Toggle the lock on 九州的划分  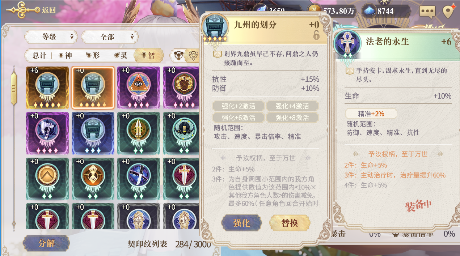(316, 35)
